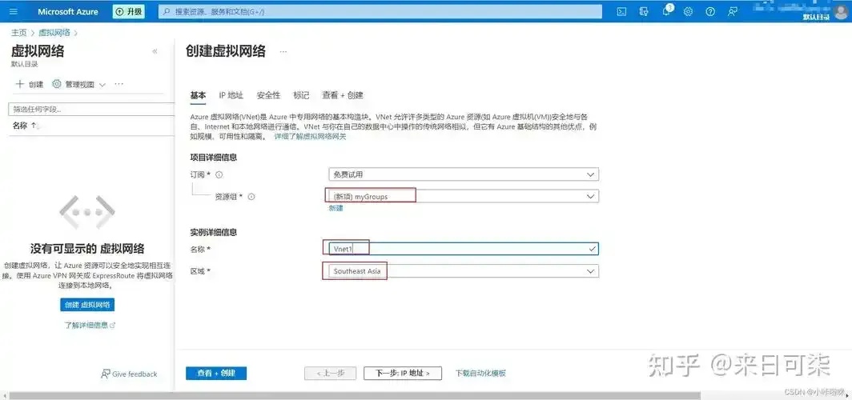Open the 订阅 免费试用 dropdown
The width and height of the screenshot is (852, 400).
[x=464, y=174]
